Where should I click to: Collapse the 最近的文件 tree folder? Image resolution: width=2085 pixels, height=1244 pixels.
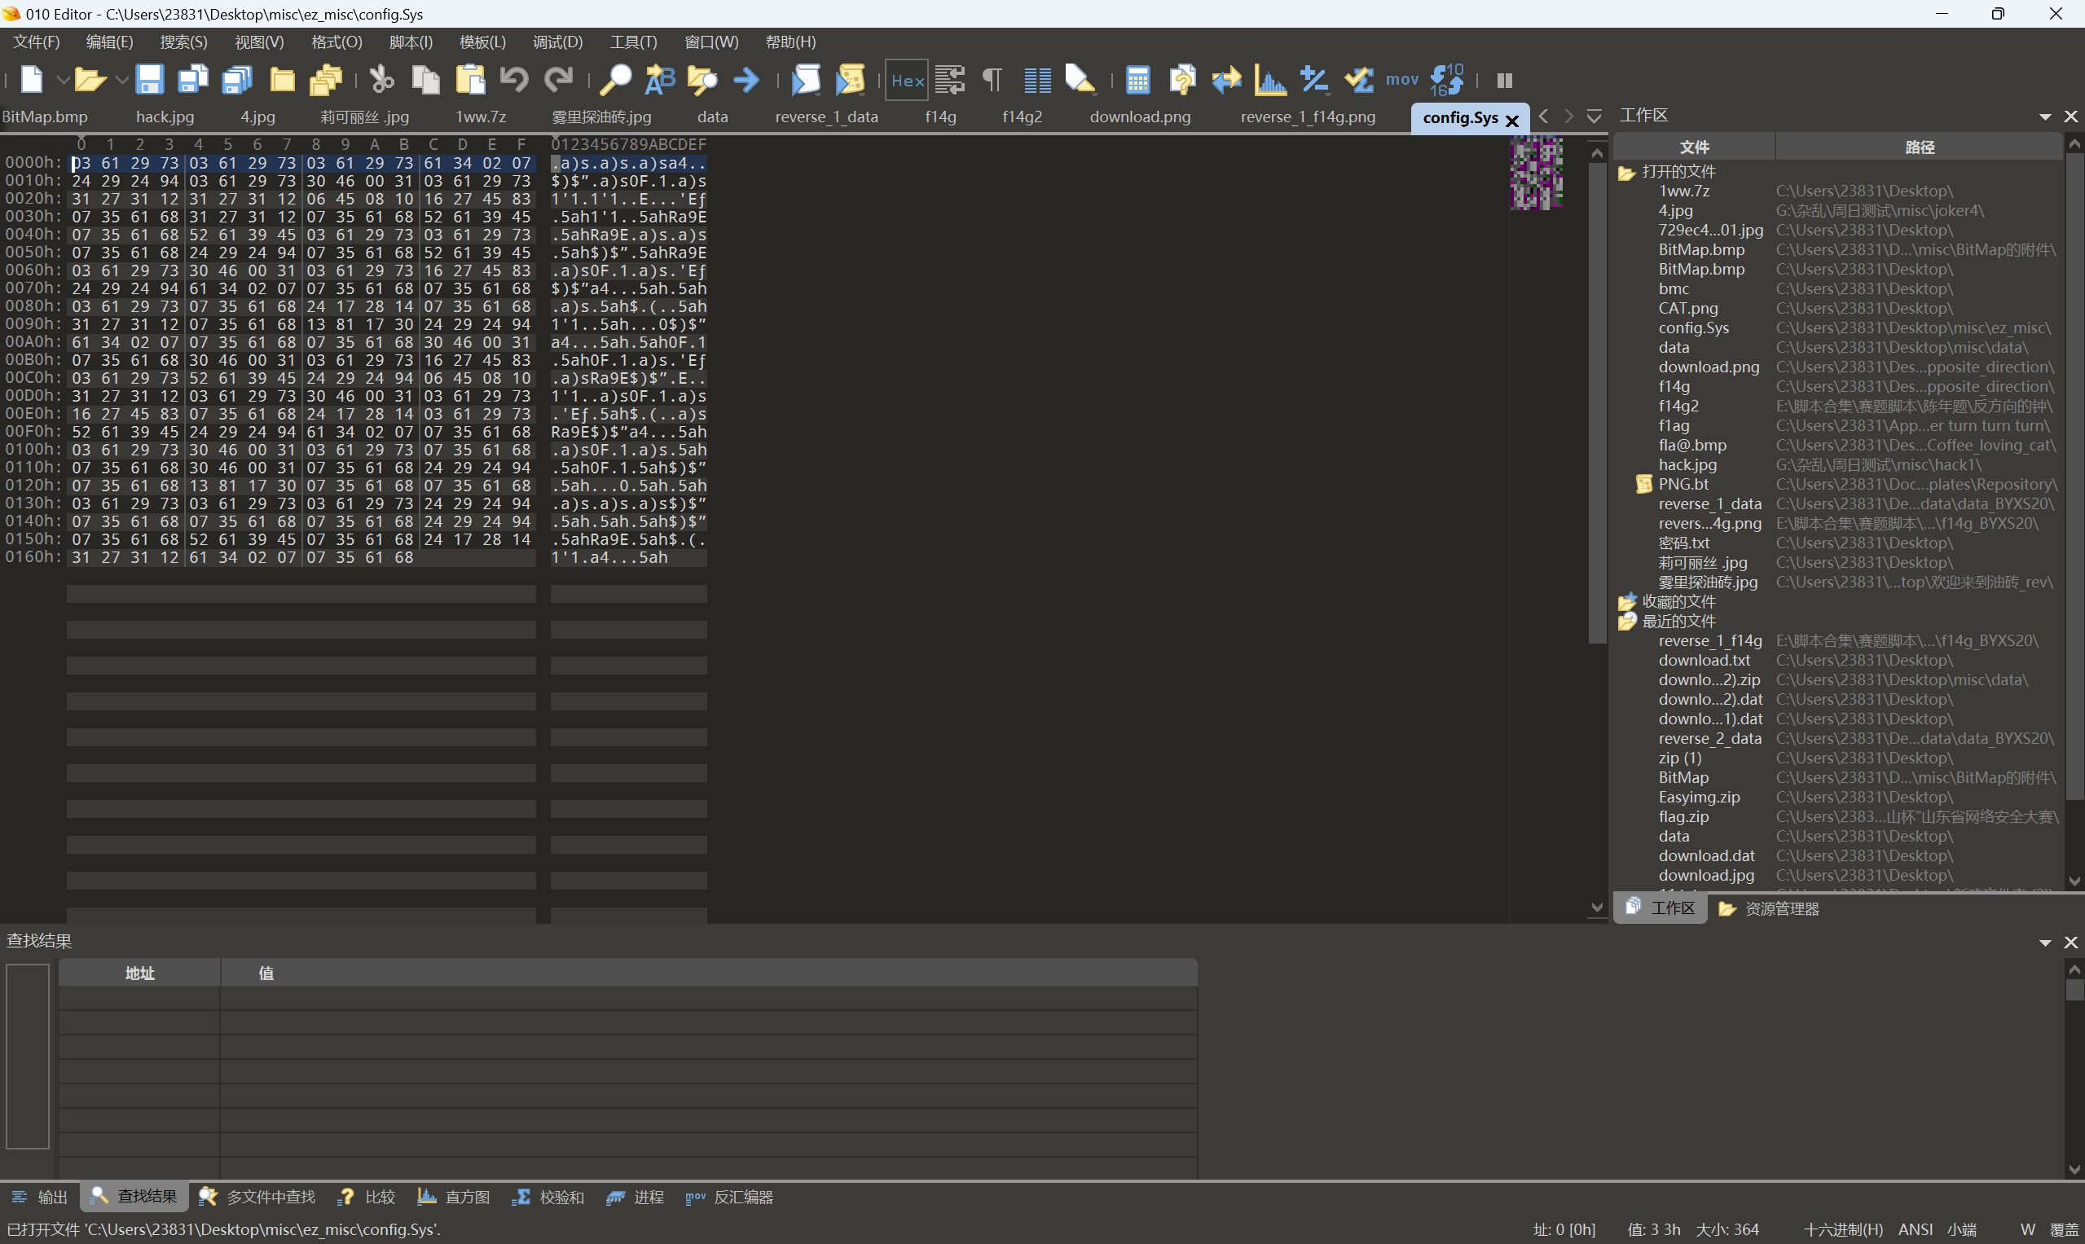[1626, 621]
